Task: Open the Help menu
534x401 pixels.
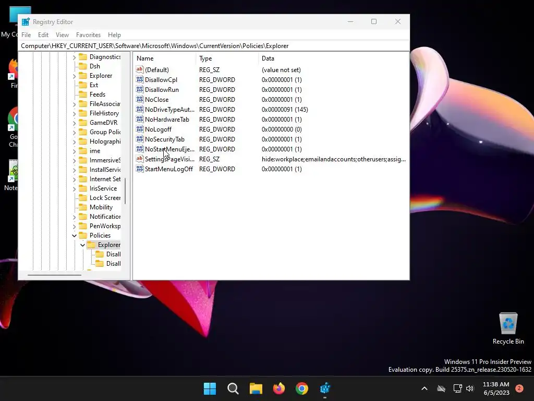Action: [x=114, y=35]
